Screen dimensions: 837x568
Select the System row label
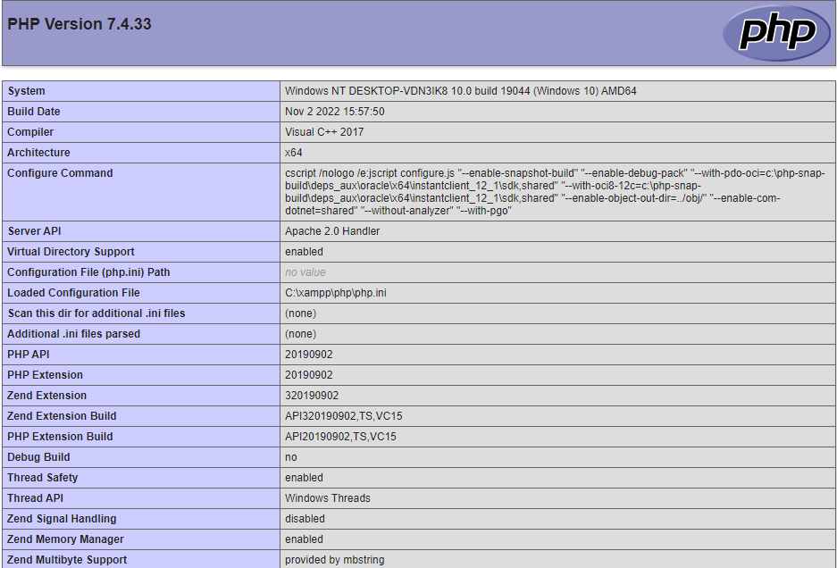26,91
